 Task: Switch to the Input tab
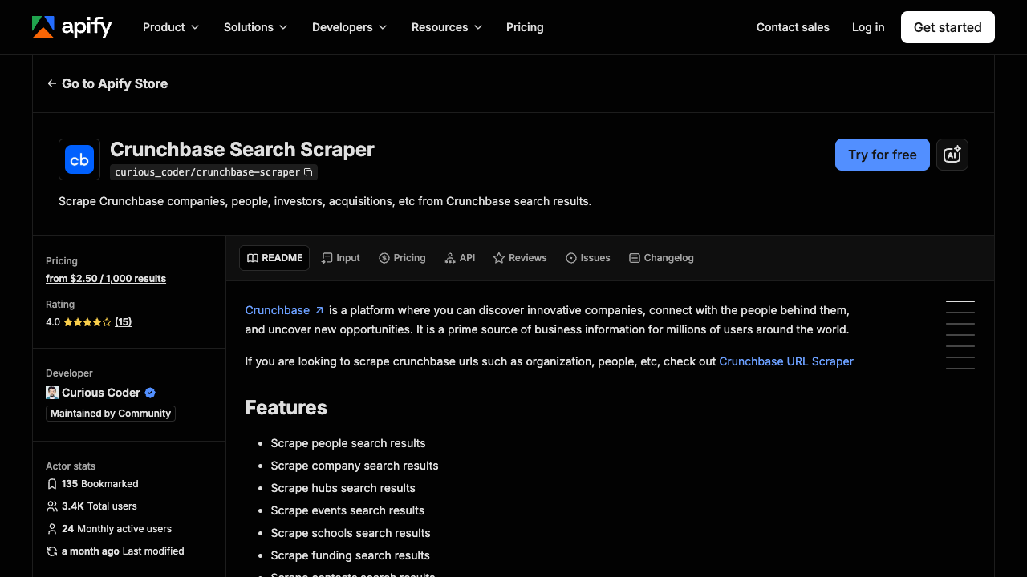[340, 258]
